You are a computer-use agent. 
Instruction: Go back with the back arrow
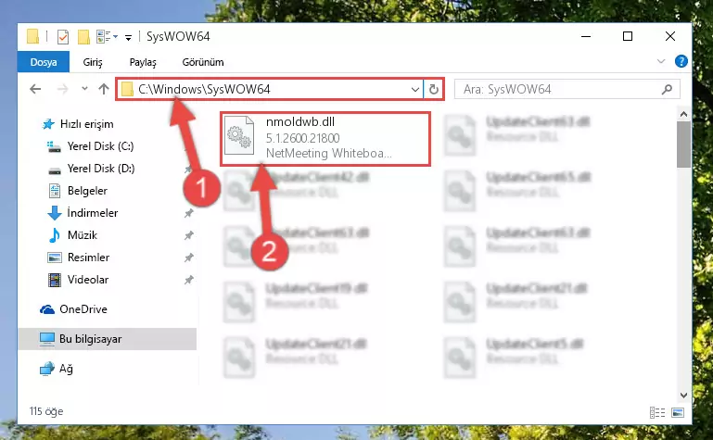(35, 89)
